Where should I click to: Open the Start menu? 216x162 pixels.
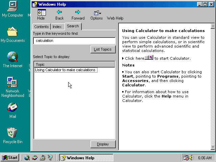10,158
